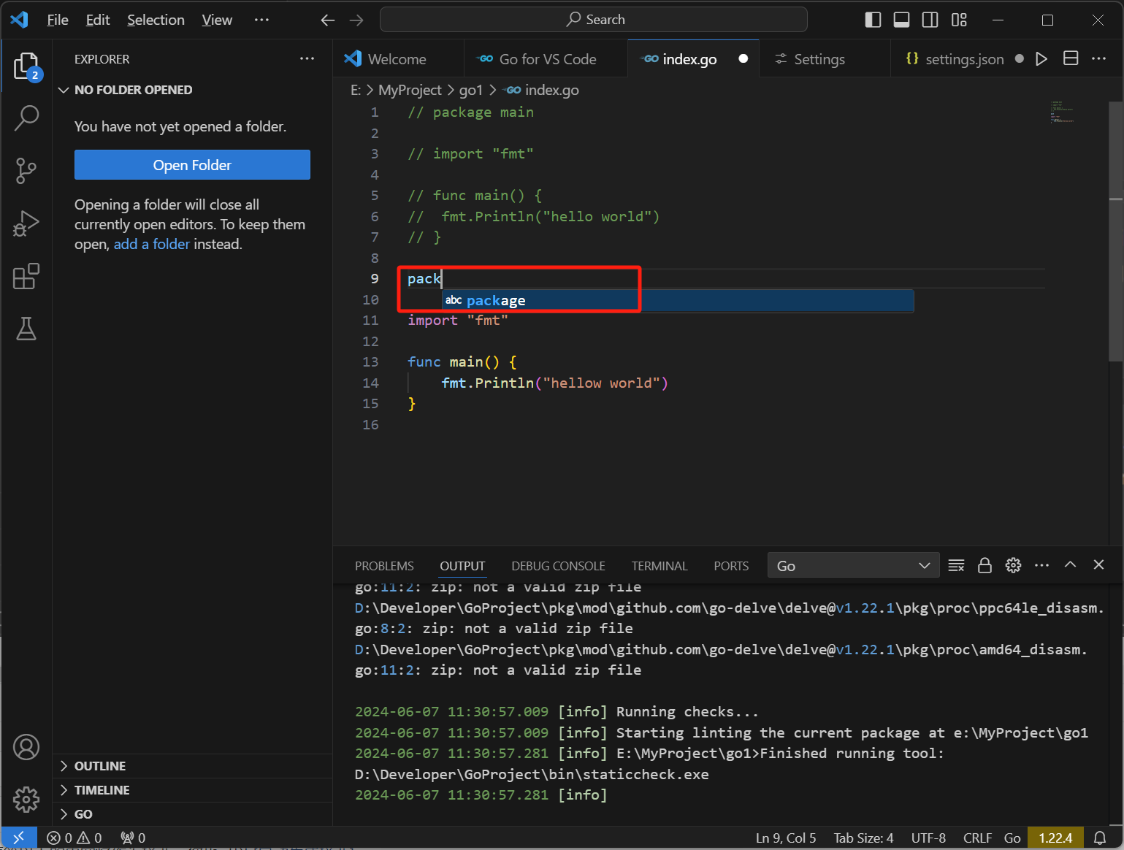Open the Explorer view in activity bar
Screen dimensions: 1124x850
point(26,66)
